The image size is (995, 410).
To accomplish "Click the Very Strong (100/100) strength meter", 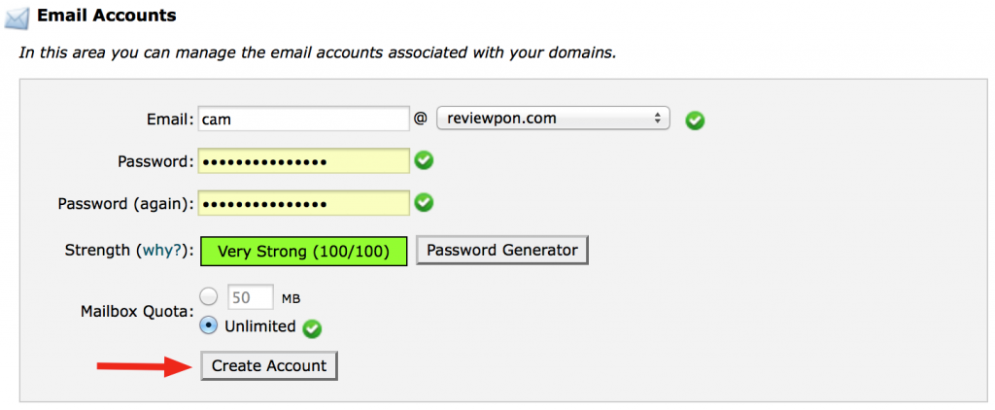I will [x=304, y=251].
